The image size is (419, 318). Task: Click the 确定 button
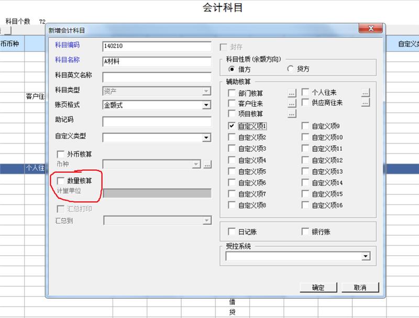coord(318,288)
